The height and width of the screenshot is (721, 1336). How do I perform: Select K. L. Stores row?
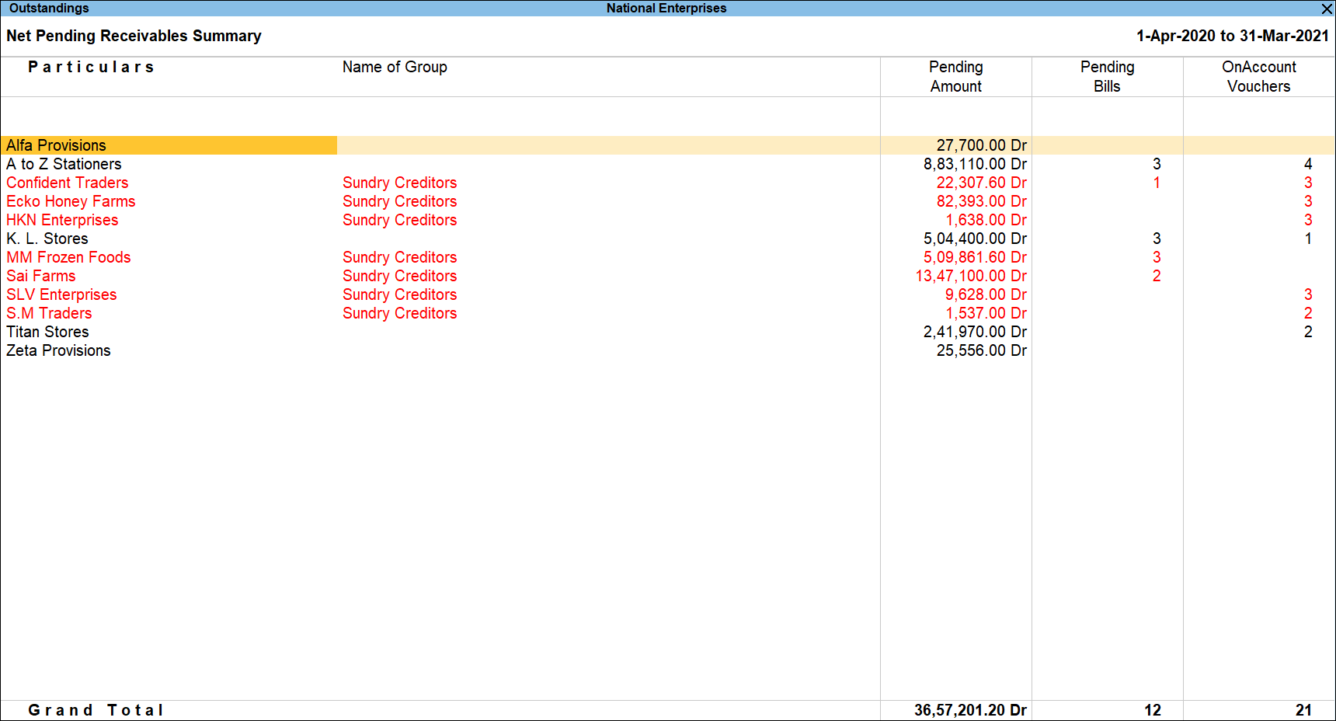pyautogui.click(x=47, y=239)
